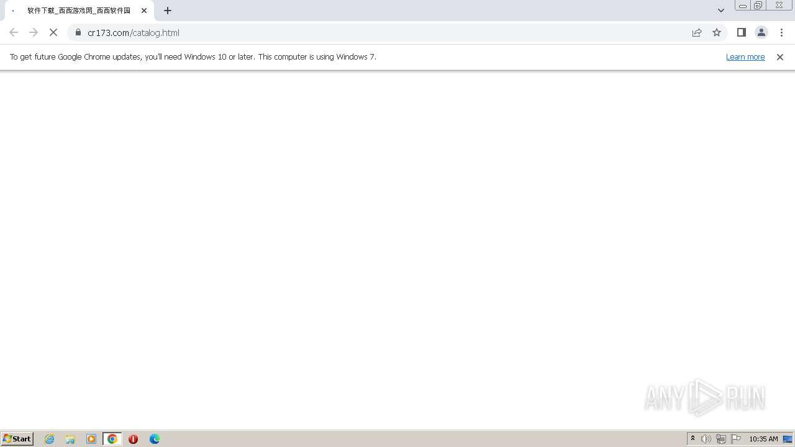Launch Internet Explorer from taskbar
Image resolution: width=795 pixels, height=447 pixels.
click(x=50, y=439)
